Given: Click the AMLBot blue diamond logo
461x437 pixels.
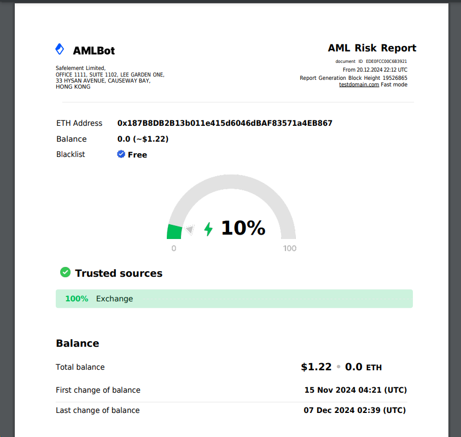Looking at the screenshot, I should [x=60, y=49].
